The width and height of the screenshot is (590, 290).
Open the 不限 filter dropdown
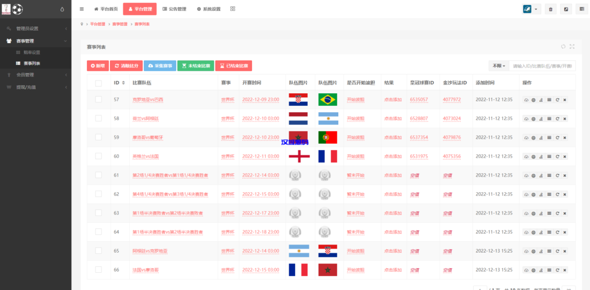click(498, 66)
